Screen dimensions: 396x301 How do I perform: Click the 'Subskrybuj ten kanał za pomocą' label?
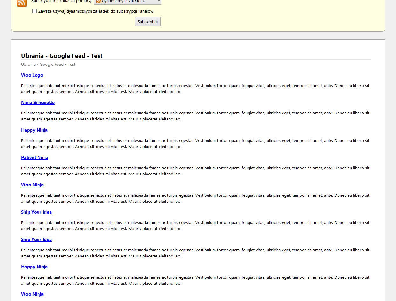(x=61, y=2)
